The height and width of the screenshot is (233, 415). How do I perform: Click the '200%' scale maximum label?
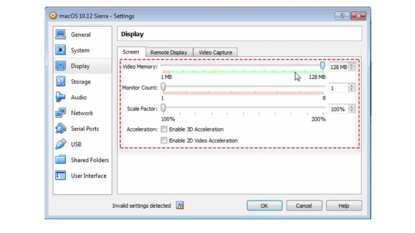click(x=318, y=119)
